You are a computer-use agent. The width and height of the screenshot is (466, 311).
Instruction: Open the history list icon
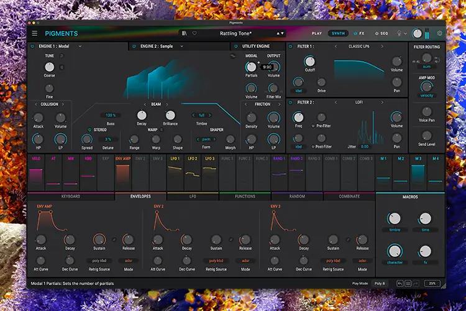coord(408,284)
